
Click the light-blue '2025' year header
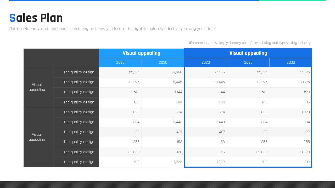click(120, 62)
